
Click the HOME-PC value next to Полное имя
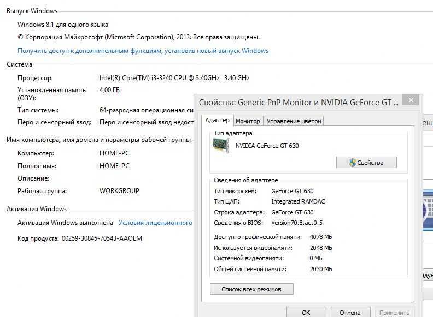click(114, 166)
